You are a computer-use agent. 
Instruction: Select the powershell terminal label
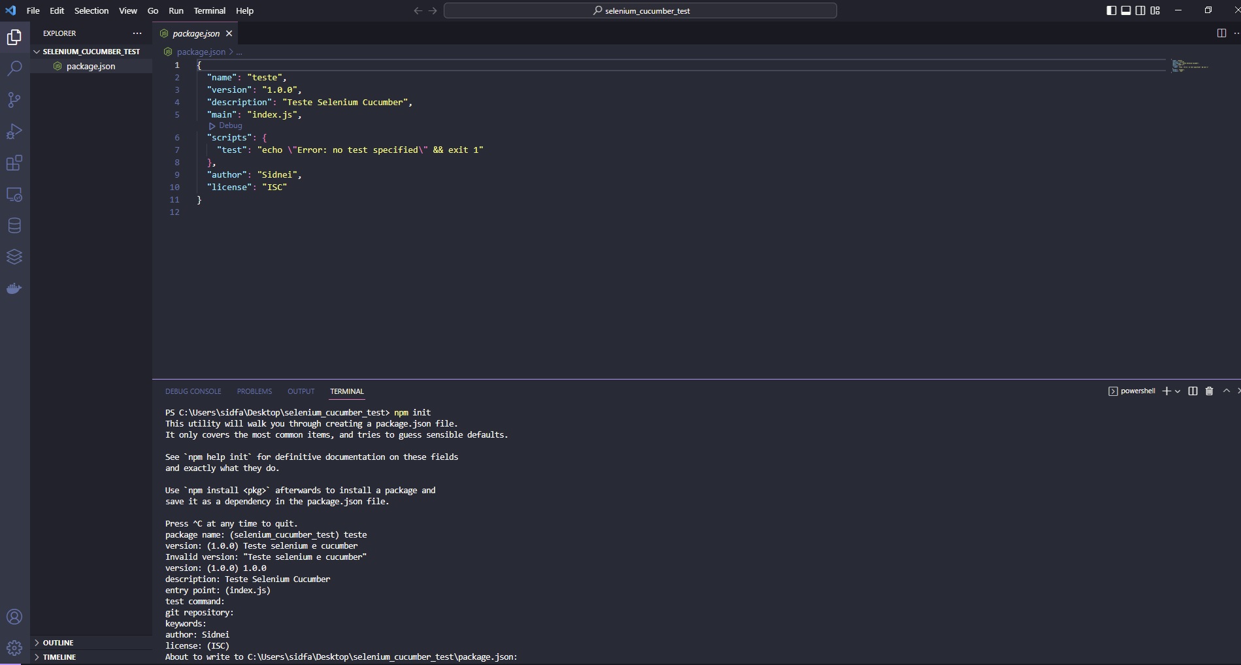(1132, 391)
